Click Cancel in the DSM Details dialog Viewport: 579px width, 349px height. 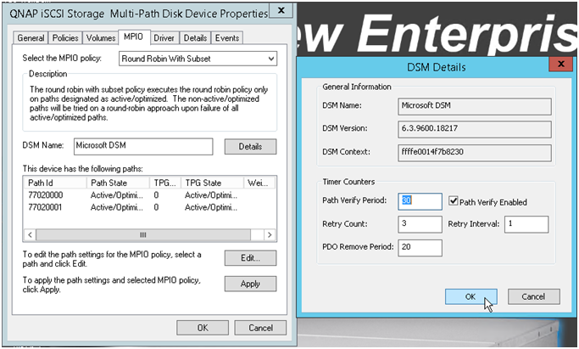[x=533, y=296]
